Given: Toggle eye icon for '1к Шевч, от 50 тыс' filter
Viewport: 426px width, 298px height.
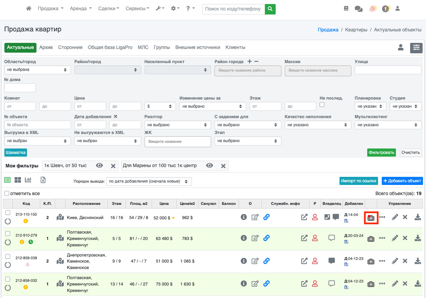Looking at the screenshot, I should [x=99, y=166].
